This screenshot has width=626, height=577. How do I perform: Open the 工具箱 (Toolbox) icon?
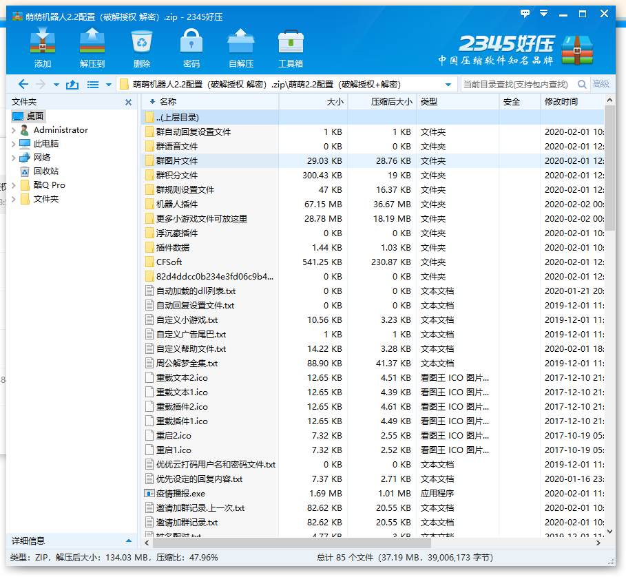[x=290, y=43]
